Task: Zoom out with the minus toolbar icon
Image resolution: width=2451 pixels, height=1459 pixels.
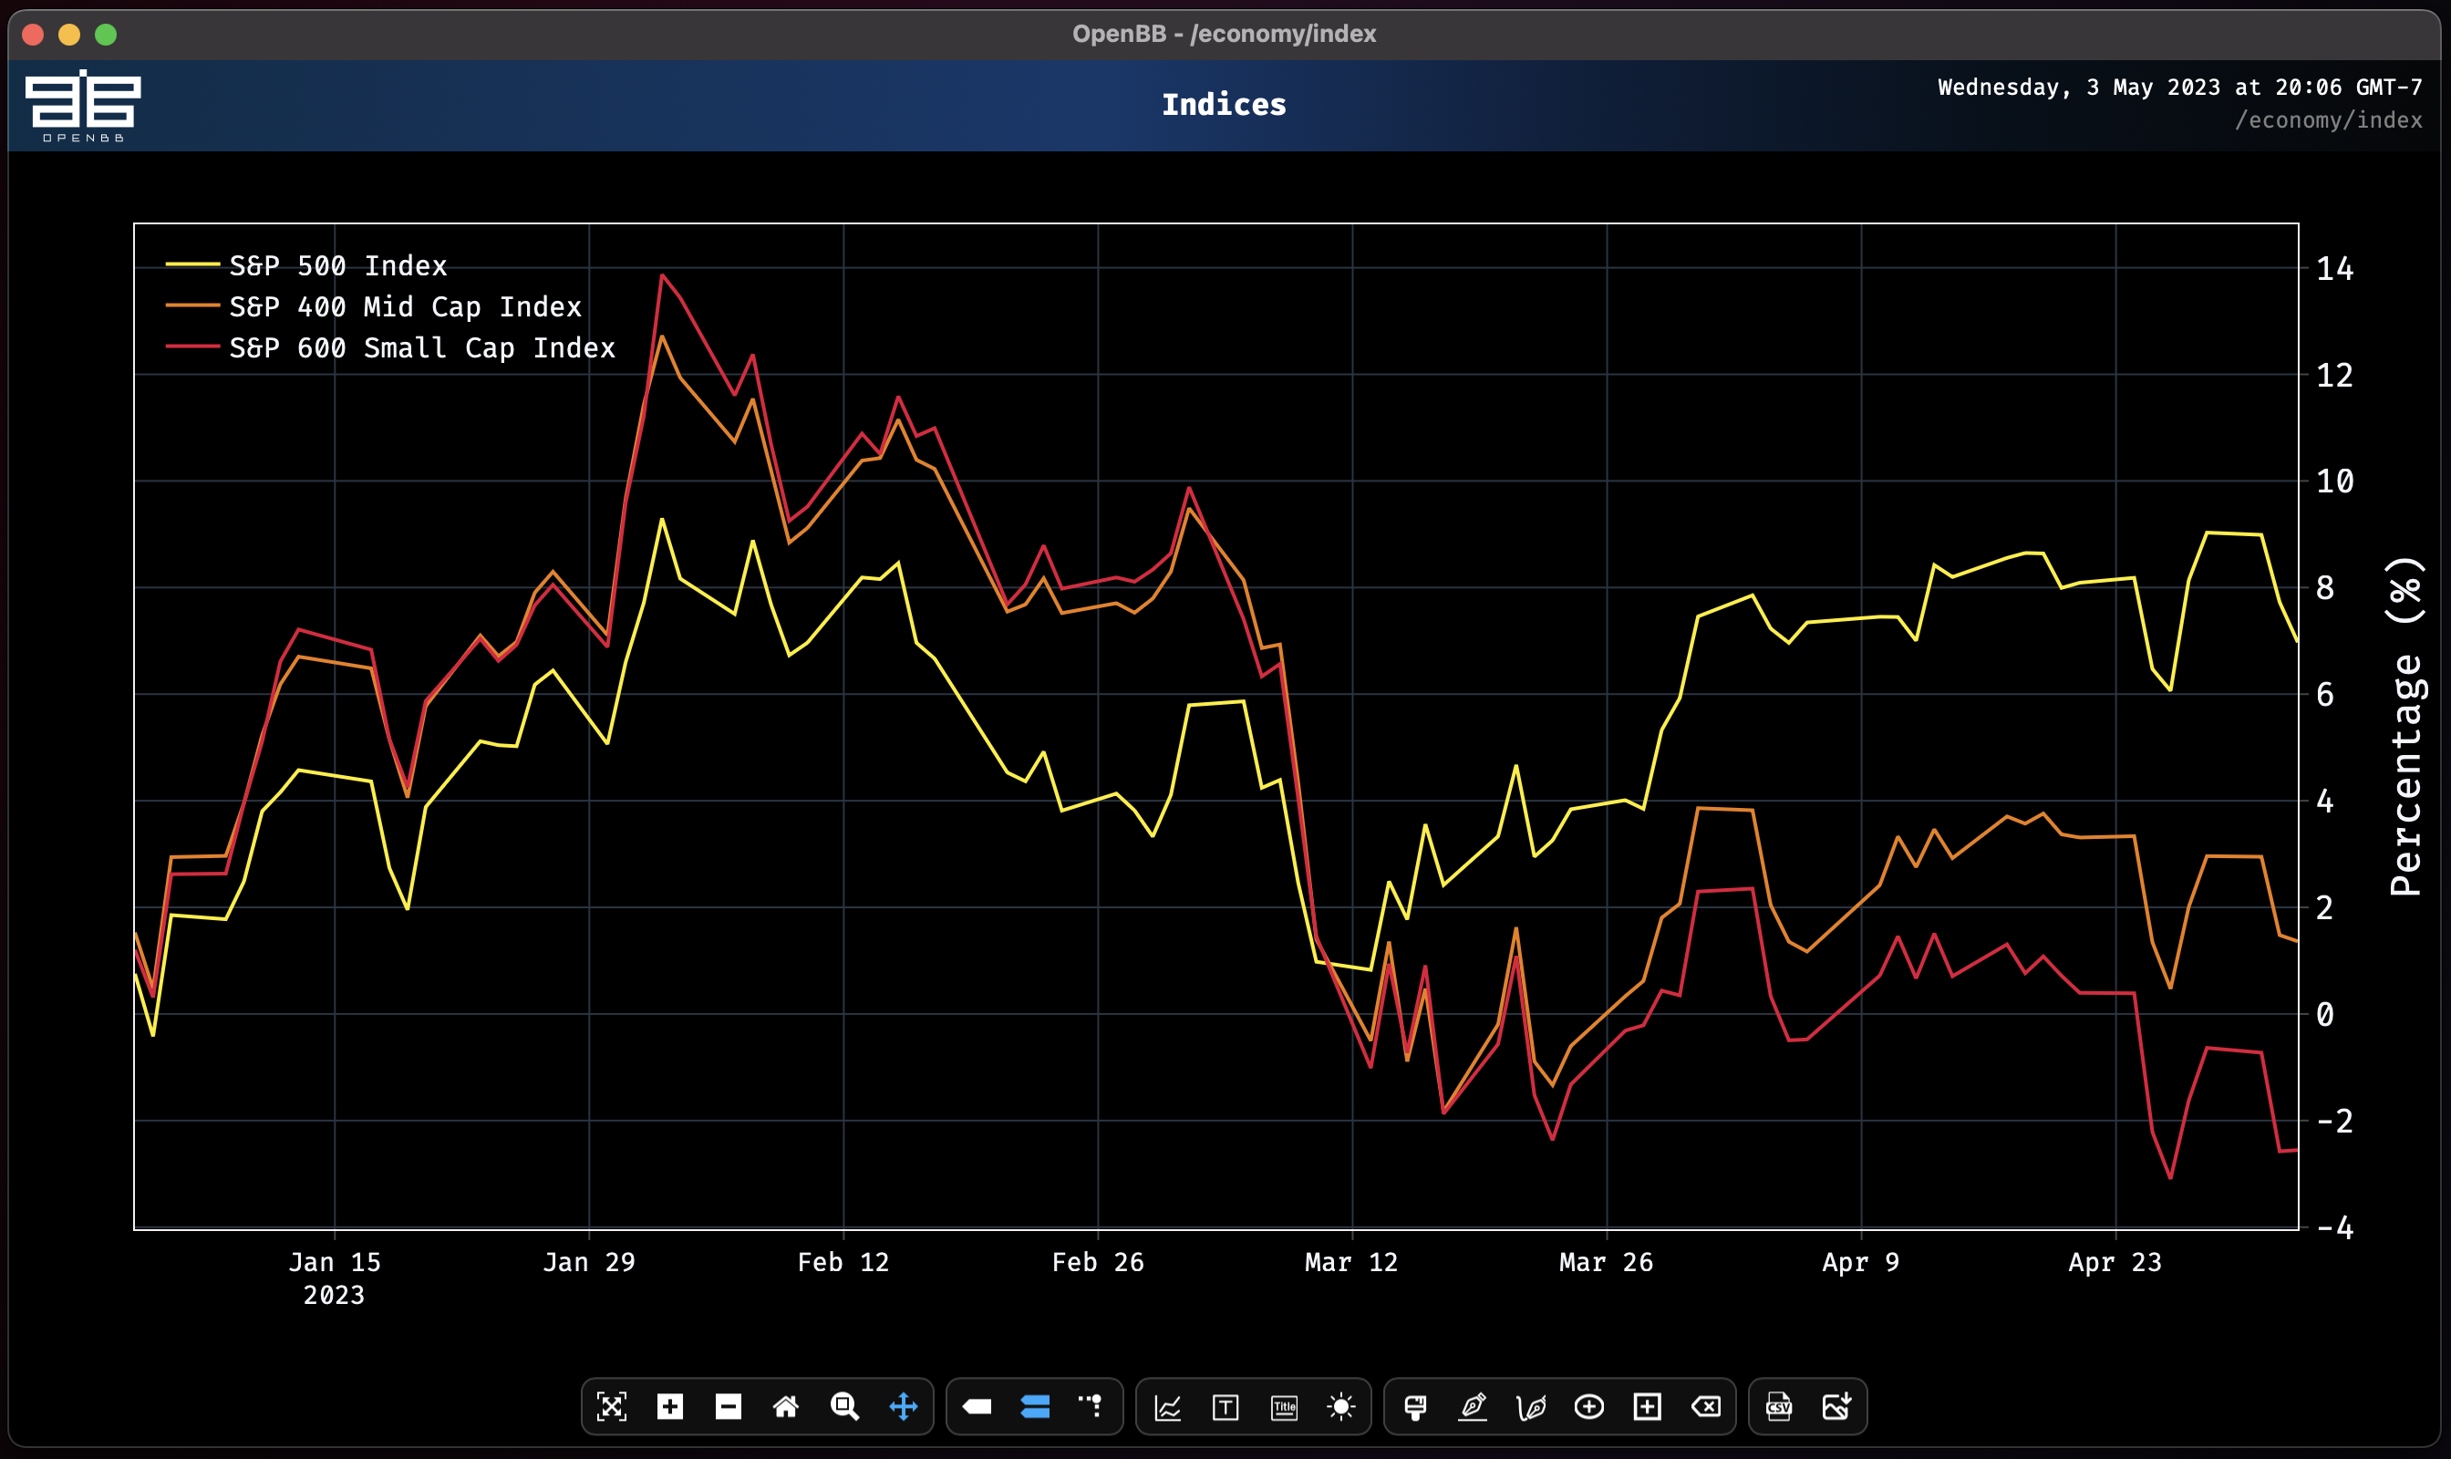Action: [x=728, y=1407]
